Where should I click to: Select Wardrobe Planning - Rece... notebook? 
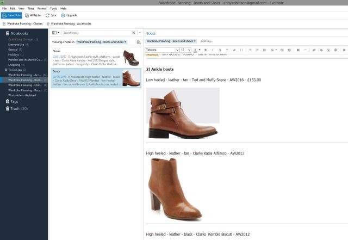(28, 90)
